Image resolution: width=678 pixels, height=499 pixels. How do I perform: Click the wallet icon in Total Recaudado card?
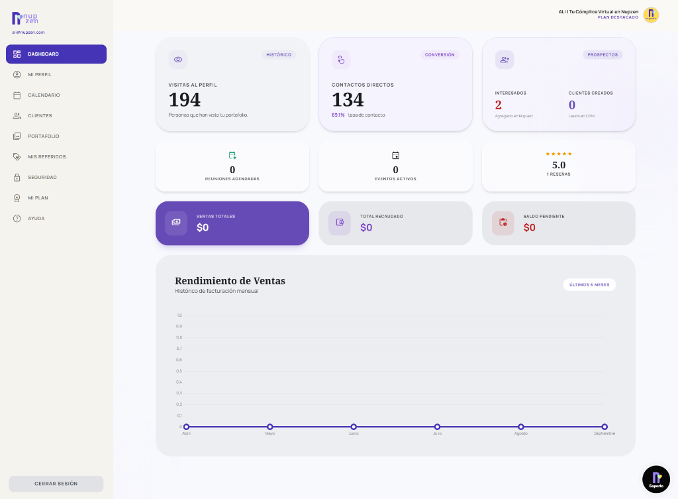(340, 223)
